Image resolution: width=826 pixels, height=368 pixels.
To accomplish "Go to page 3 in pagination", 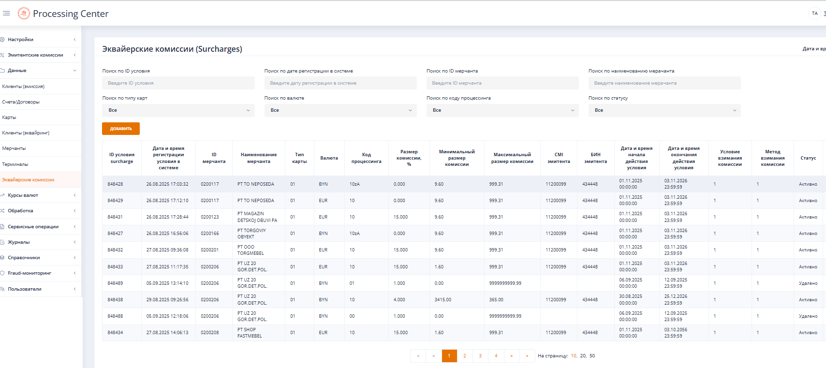I will point(480,356).
